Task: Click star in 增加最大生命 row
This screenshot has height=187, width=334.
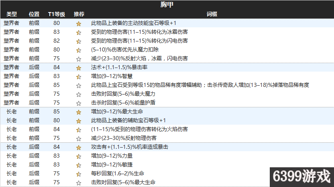Action: (79, 112)
